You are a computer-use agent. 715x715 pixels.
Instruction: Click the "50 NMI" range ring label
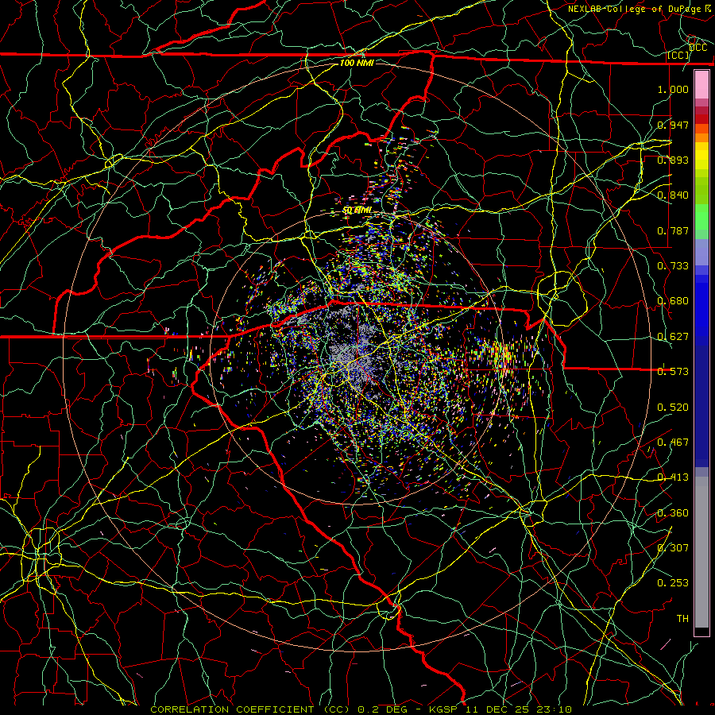click(x=357, y=211)
